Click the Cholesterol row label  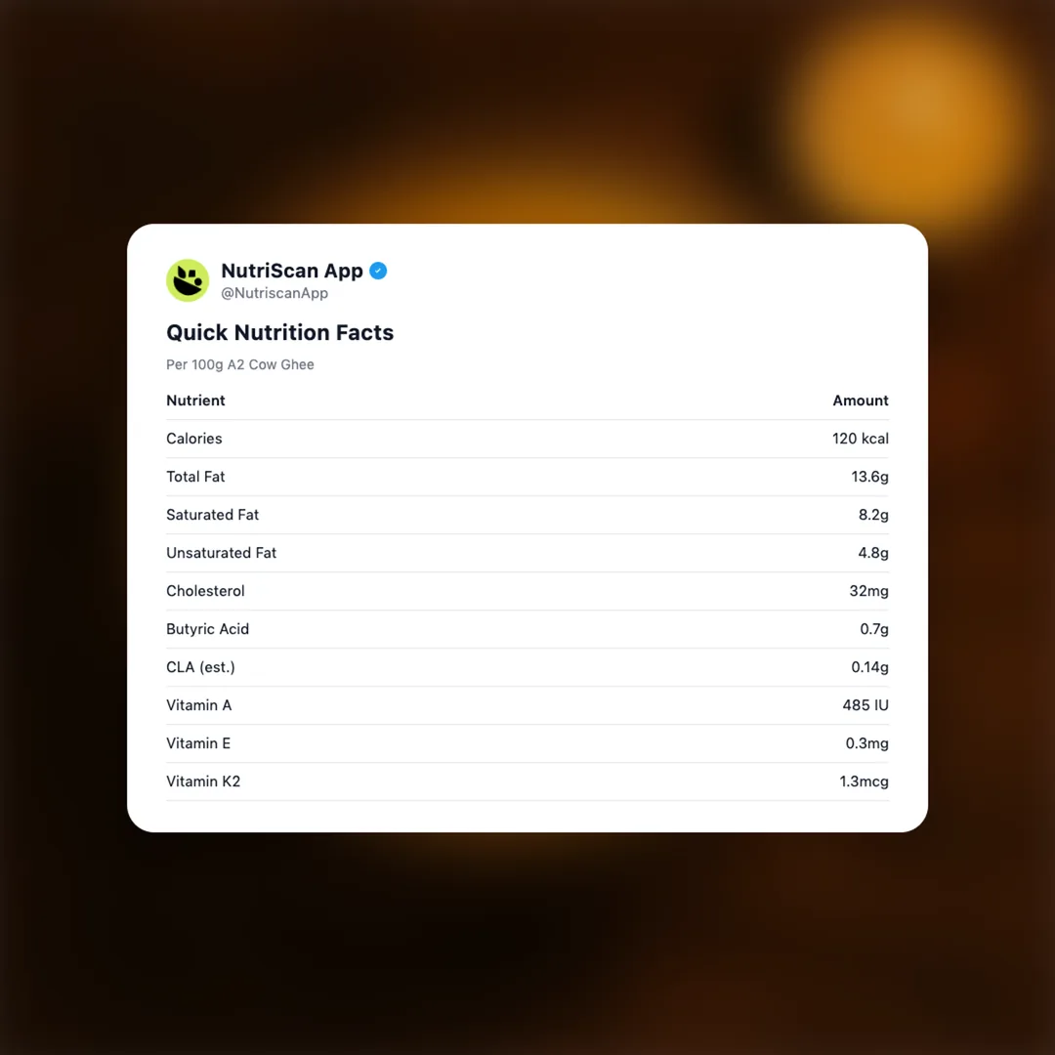coord(205,591)
